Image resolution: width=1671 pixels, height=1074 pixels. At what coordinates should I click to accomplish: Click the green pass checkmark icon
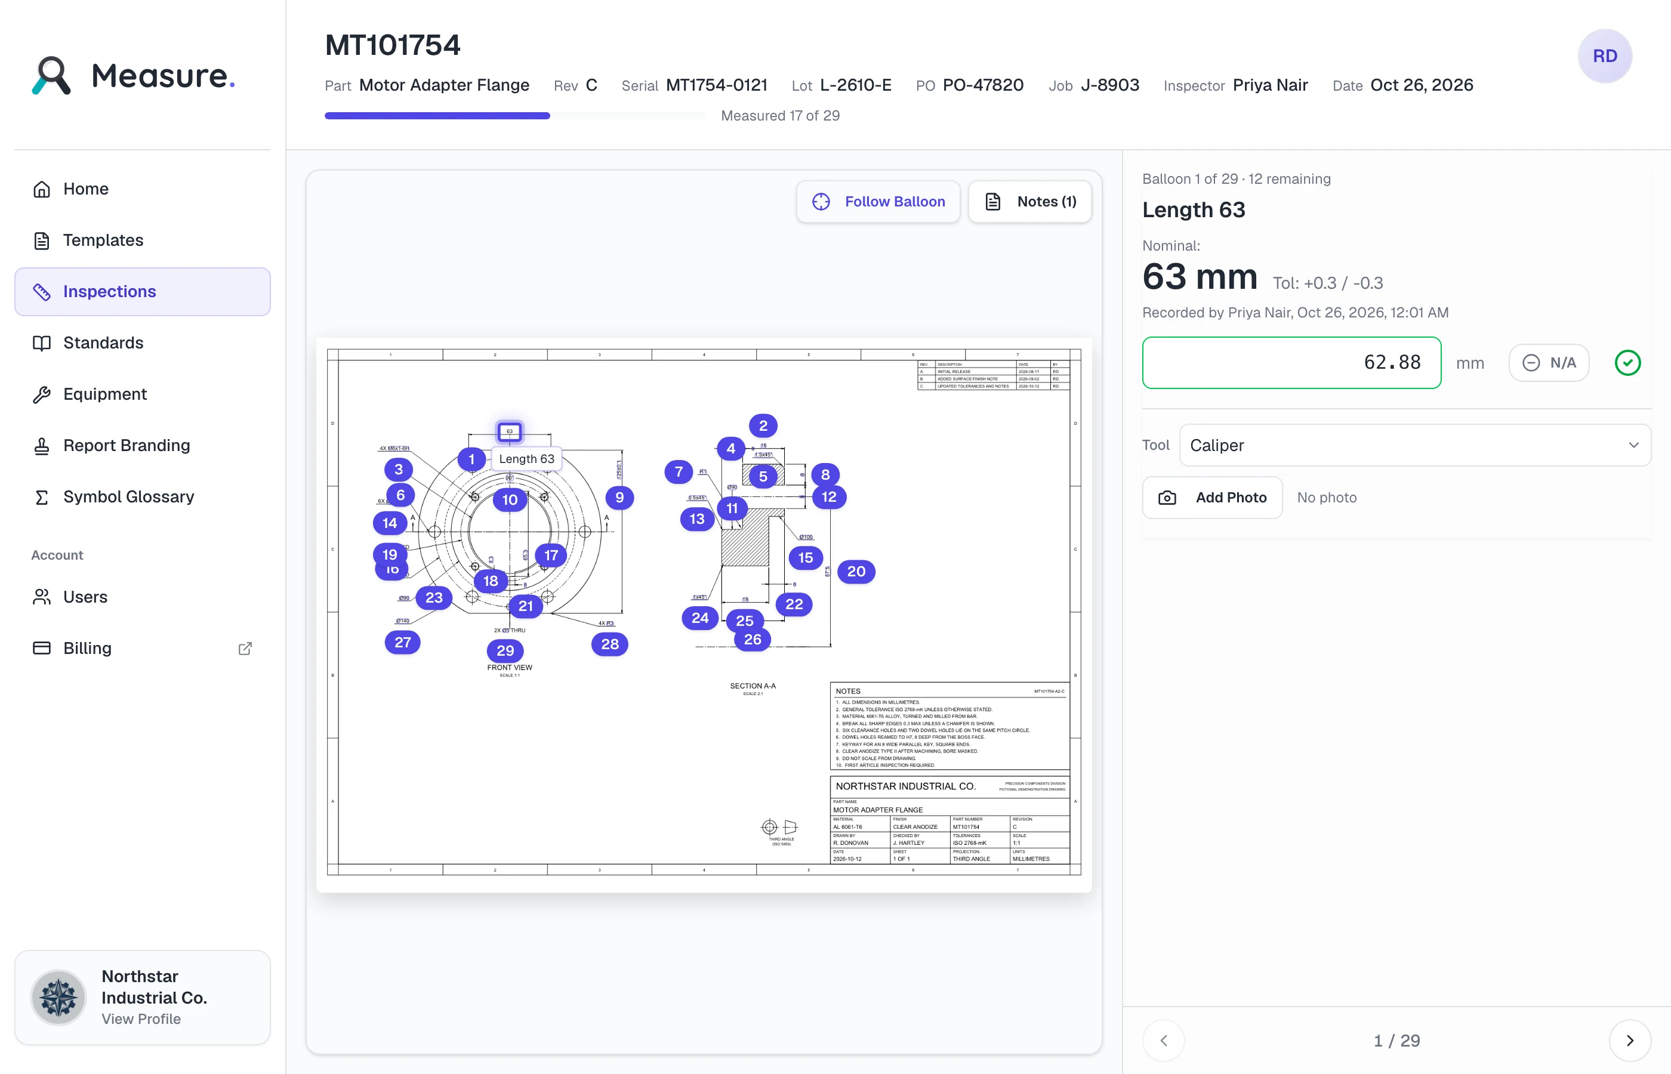(1627, 363)
